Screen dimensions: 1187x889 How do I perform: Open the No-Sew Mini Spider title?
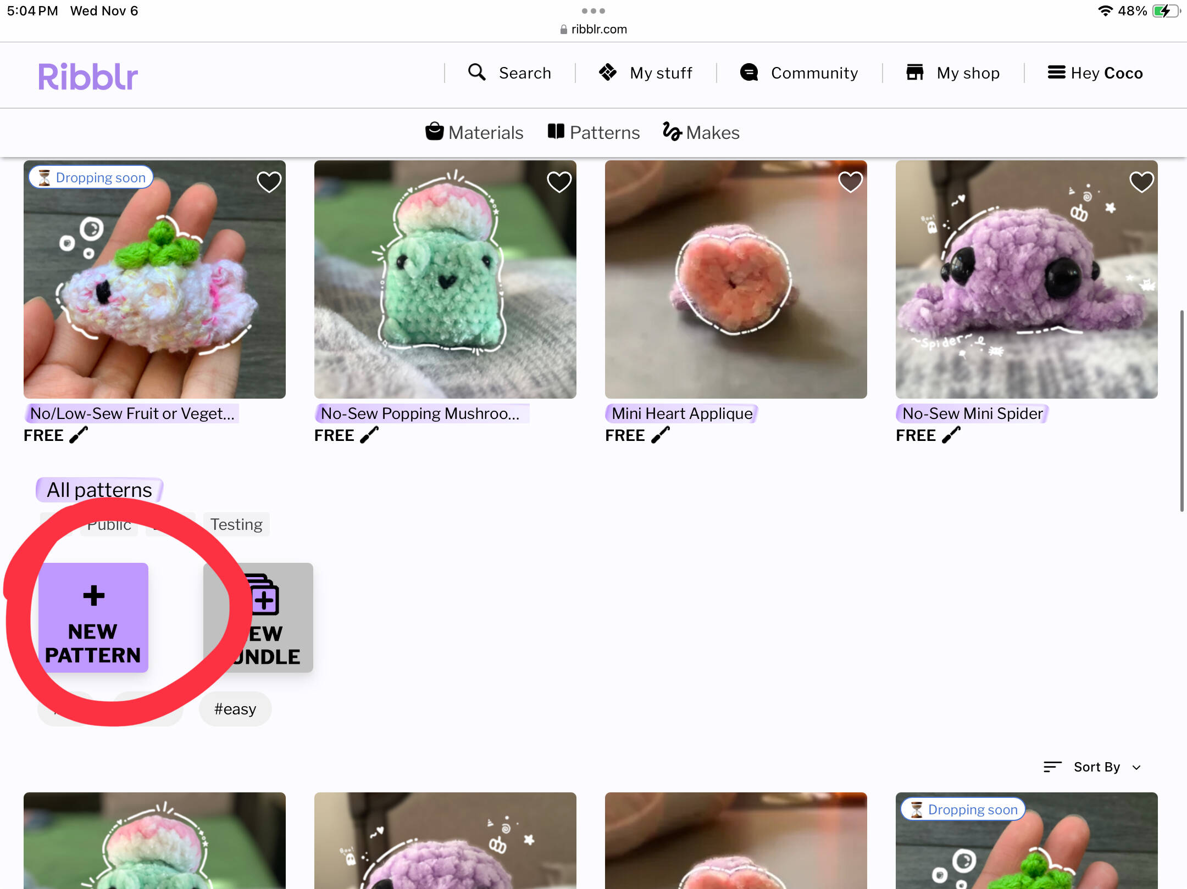[973, 413]
